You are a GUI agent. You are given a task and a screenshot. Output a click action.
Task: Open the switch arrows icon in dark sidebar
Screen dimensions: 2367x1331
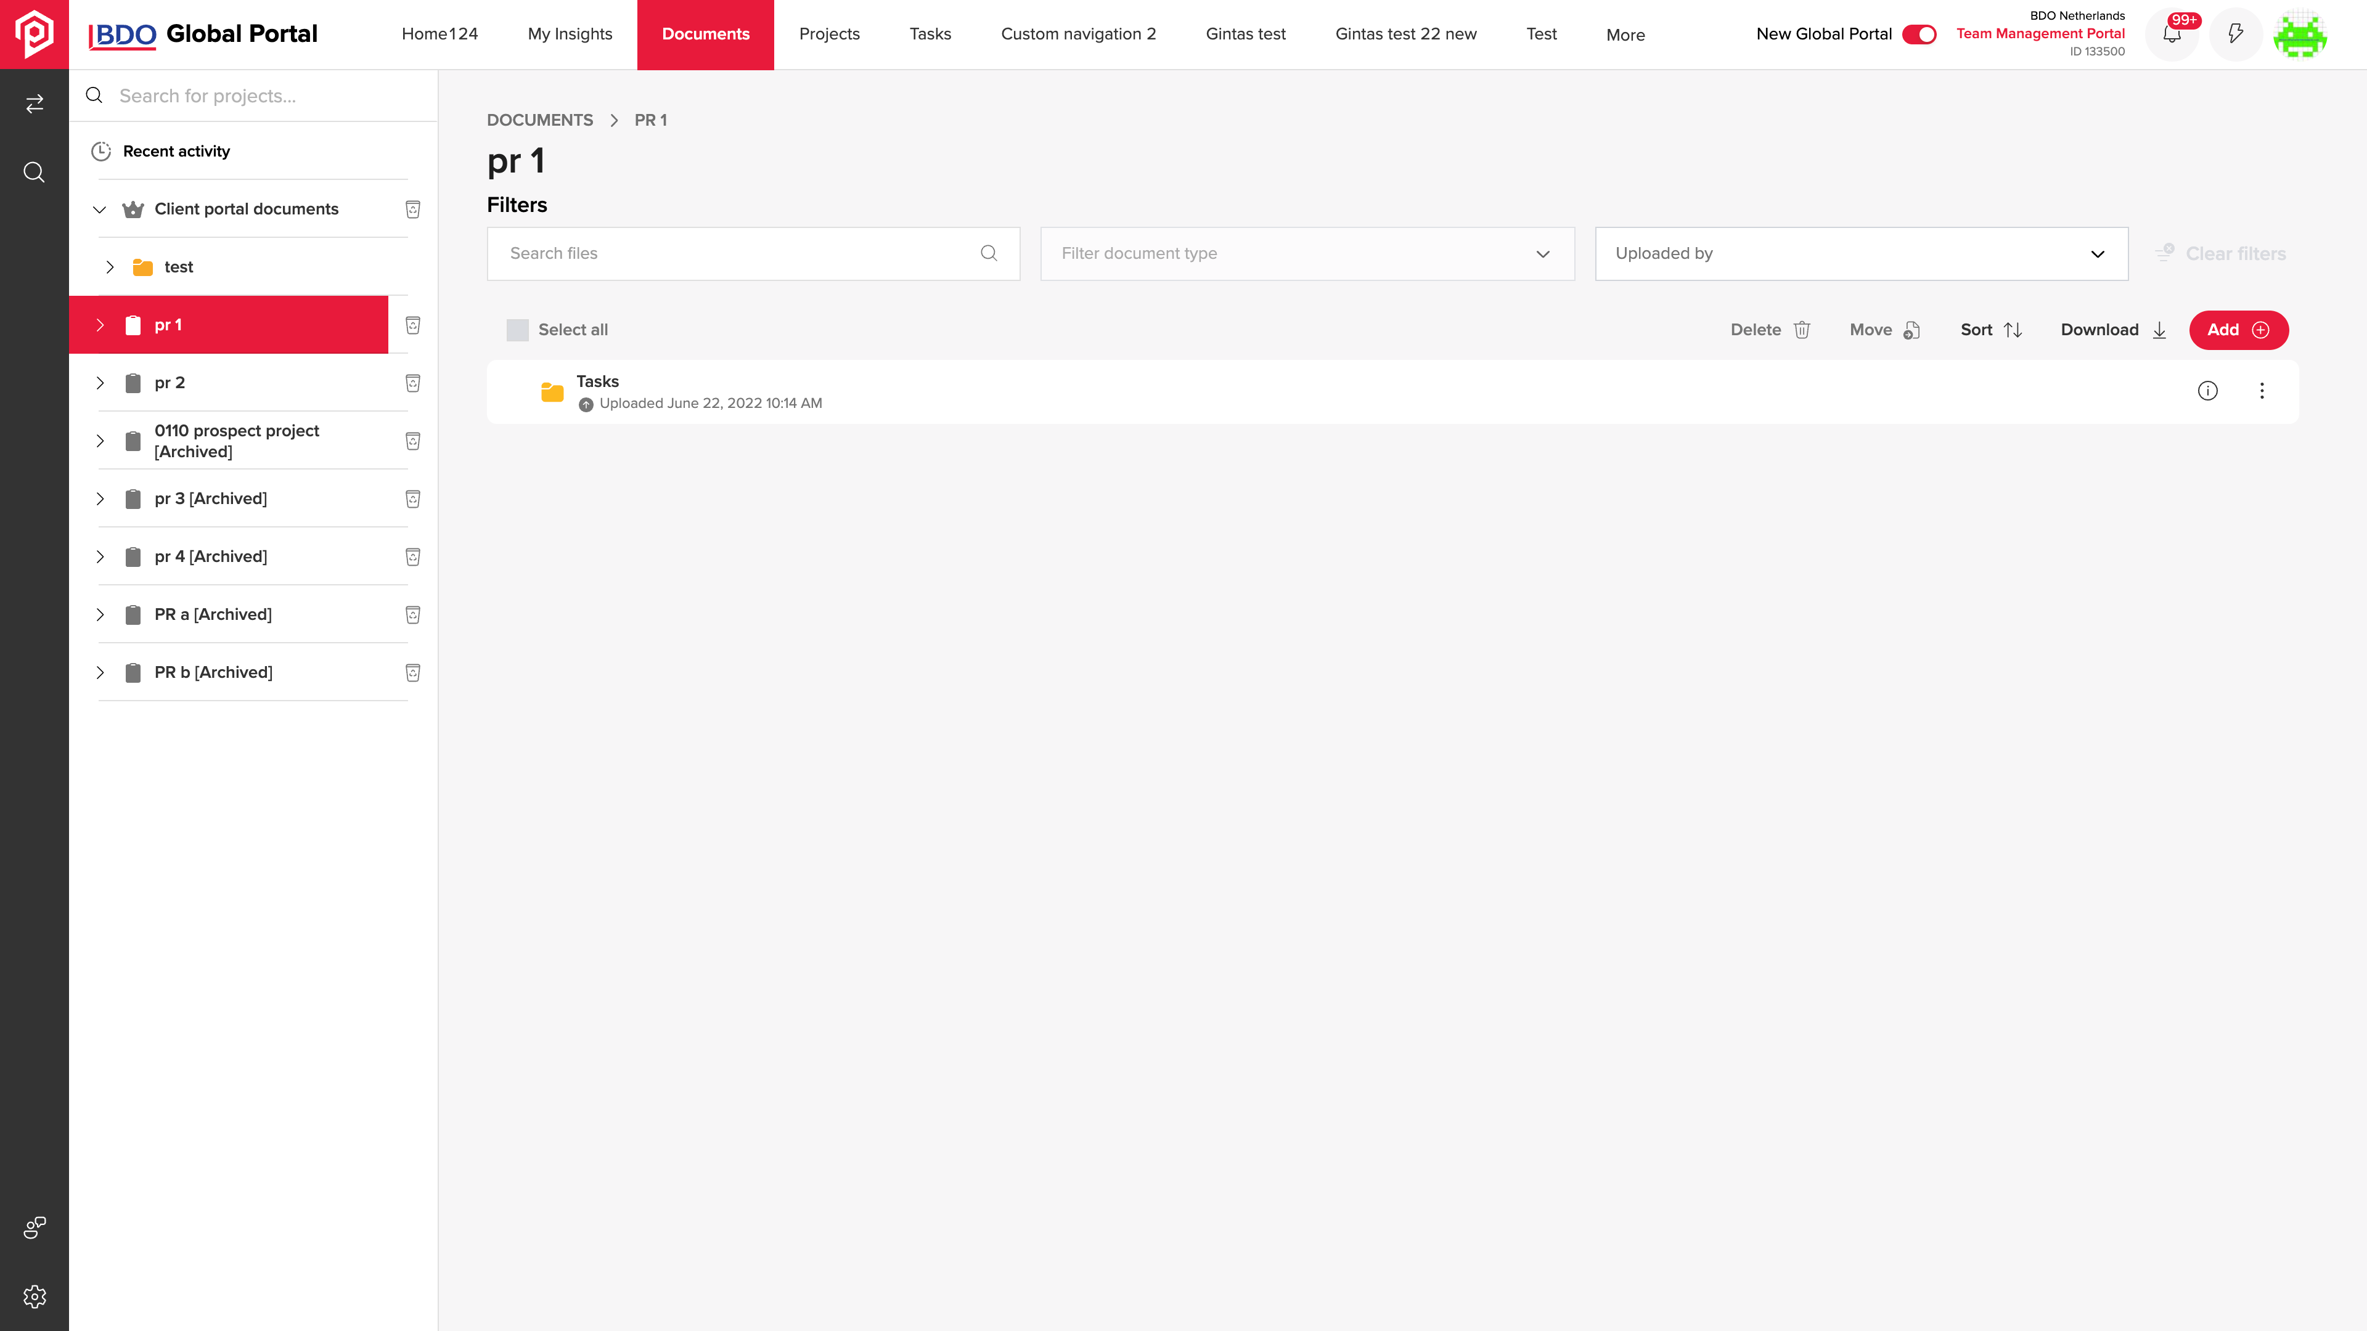(x=34, y=104)
